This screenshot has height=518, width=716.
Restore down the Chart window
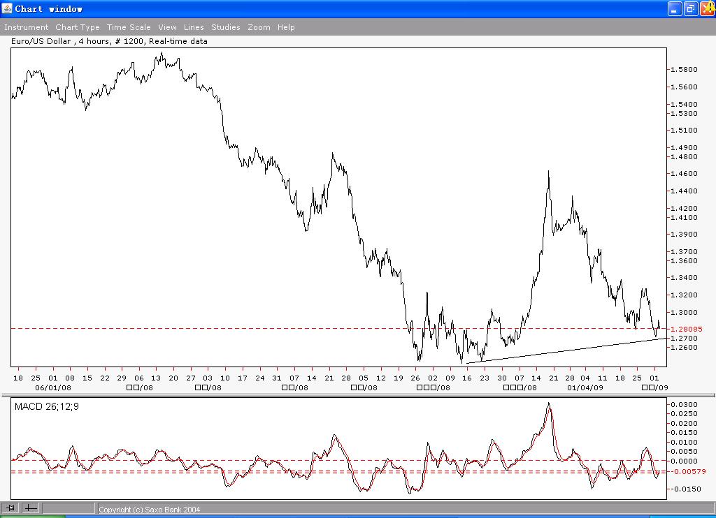click(690, 8)
